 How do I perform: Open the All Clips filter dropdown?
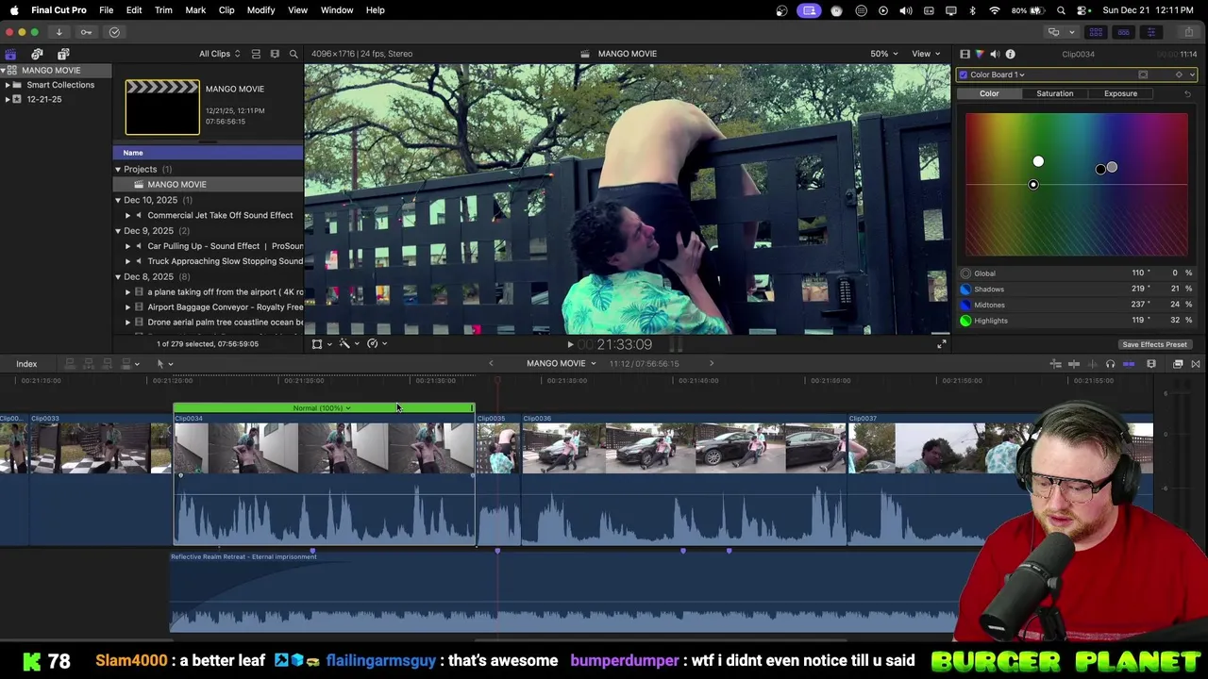pyautogui.click(x=219, y=54)
